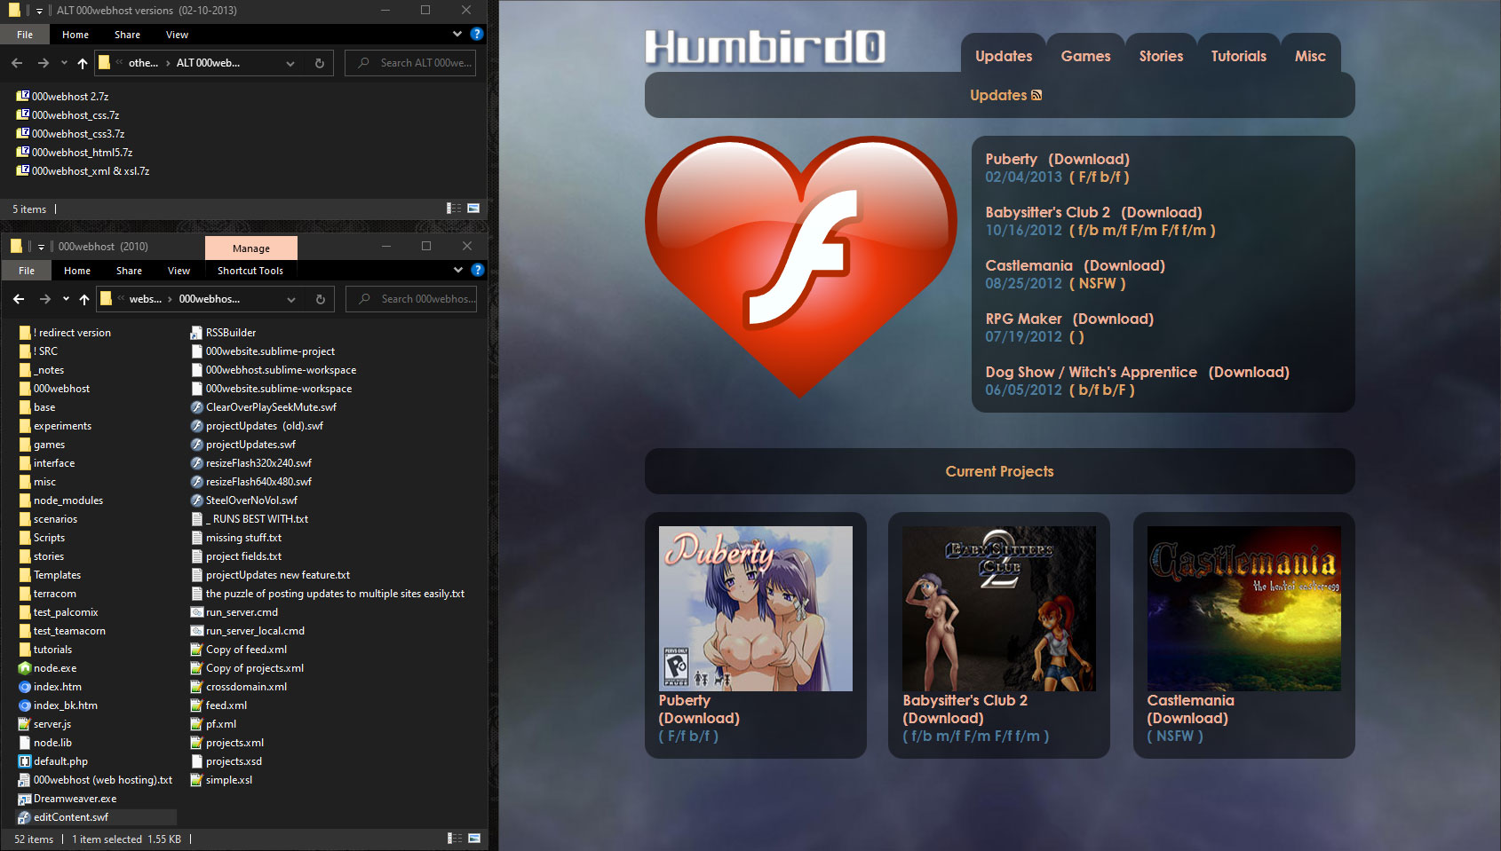
Task: Open the Castlemania Download link
Action: coord(1124,265)
